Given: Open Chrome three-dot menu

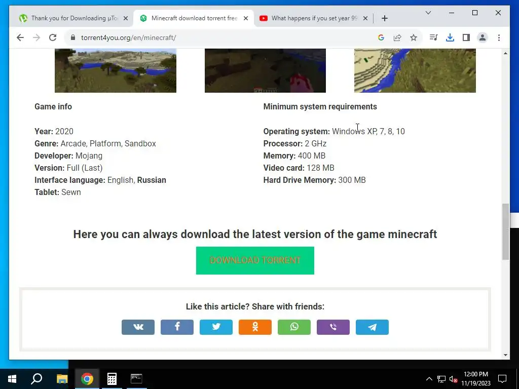Looking at the screenshot, I should (499, 37).
